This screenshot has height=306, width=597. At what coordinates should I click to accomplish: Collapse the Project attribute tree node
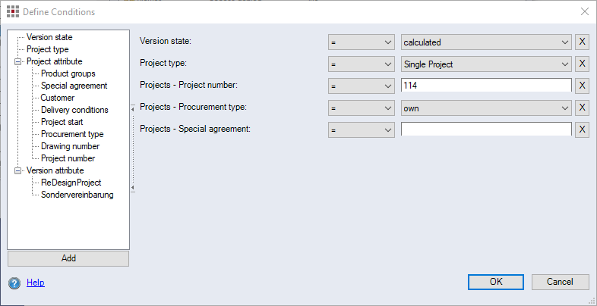tap(18, 61)
